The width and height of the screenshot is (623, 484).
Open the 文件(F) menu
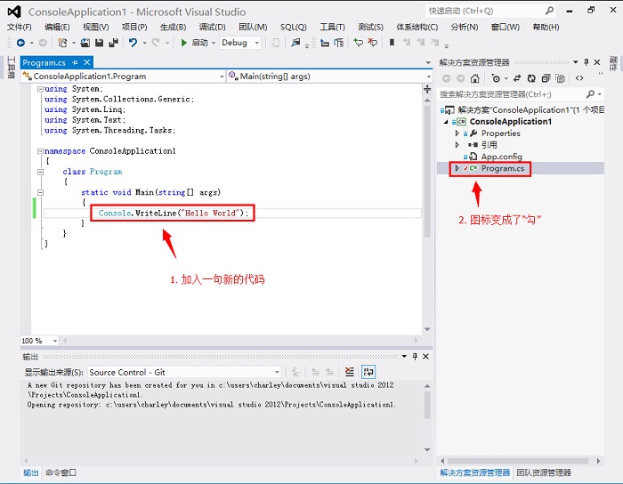click(19, 27)
